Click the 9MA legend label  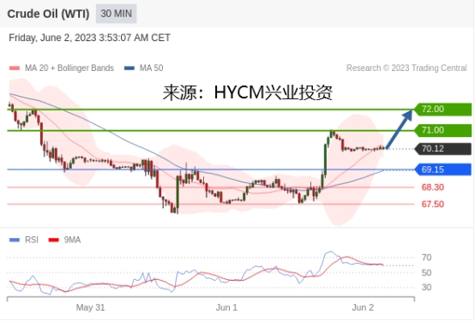[x=72, y=241]
